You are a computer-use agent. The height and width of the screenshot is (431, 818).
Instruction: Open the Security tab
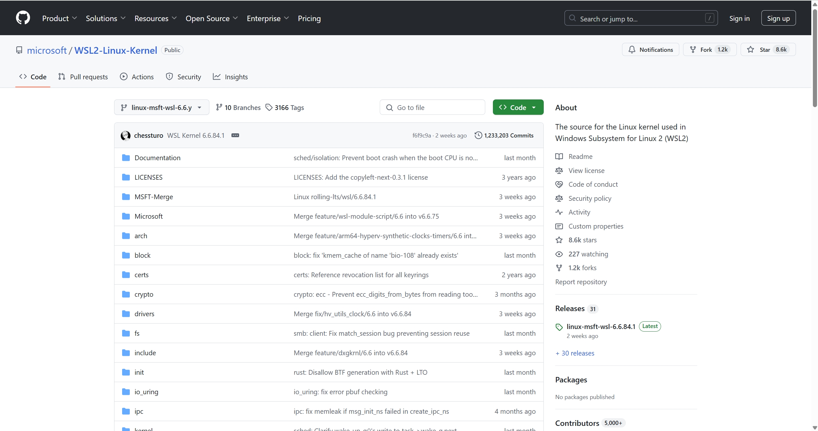[x=183, y=77]
